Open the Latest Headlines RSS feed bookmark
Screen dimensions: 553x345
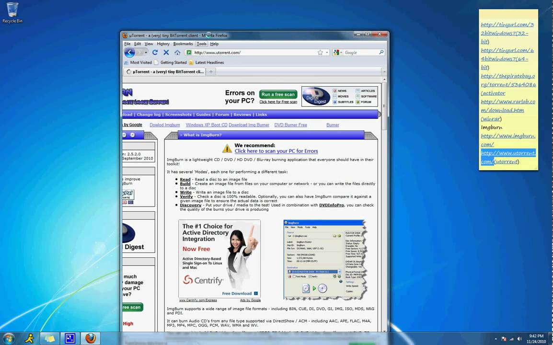207,62
